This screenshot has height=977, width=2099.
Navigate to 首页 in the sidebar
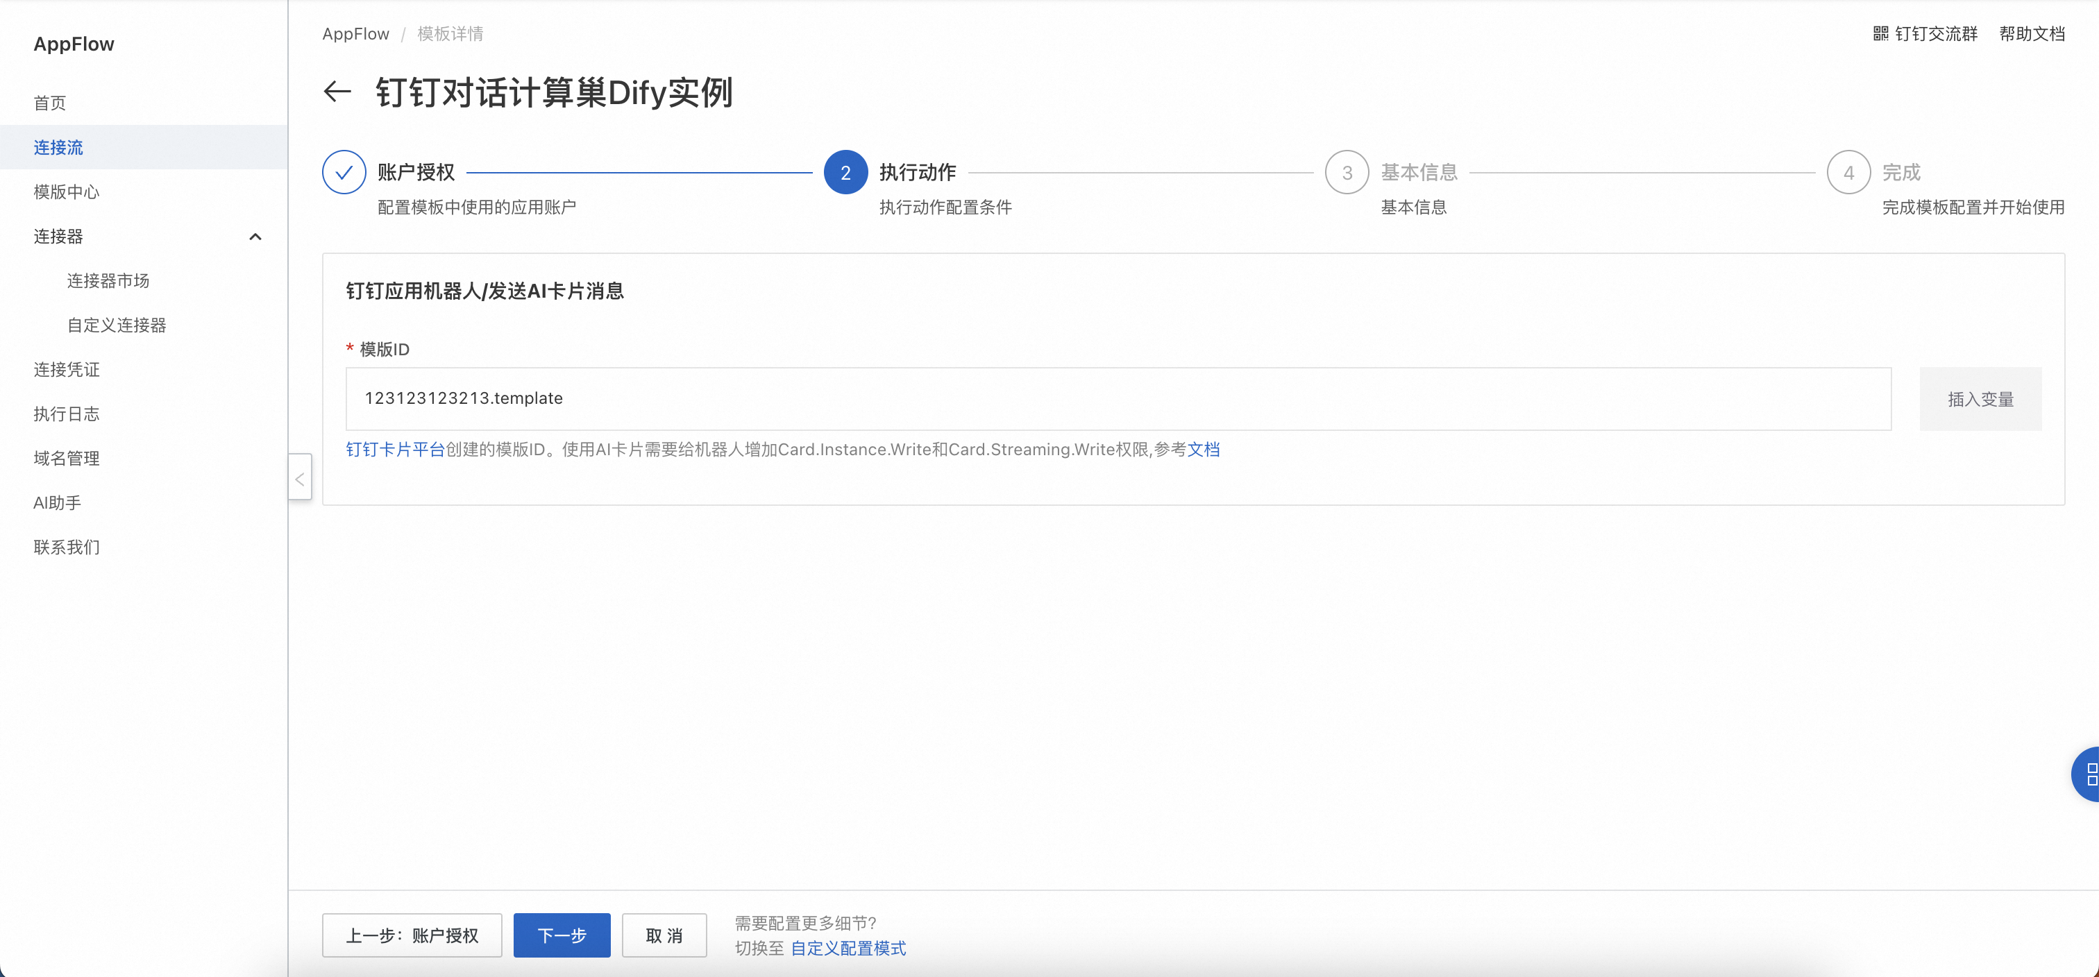coord(50,103)
